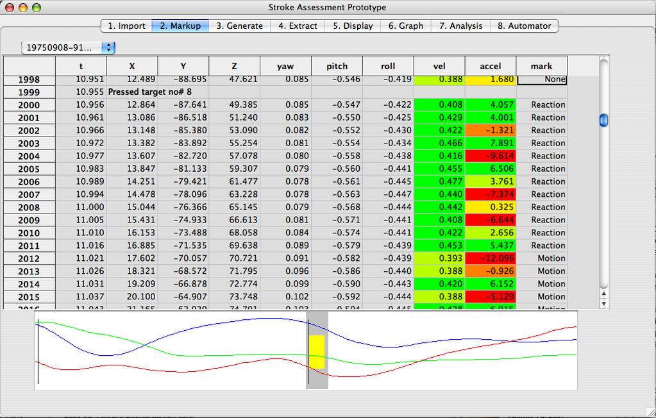The image size is (656, 418).
Task: Click green vel cell 0.466
Action: click(x=439, y=143)
